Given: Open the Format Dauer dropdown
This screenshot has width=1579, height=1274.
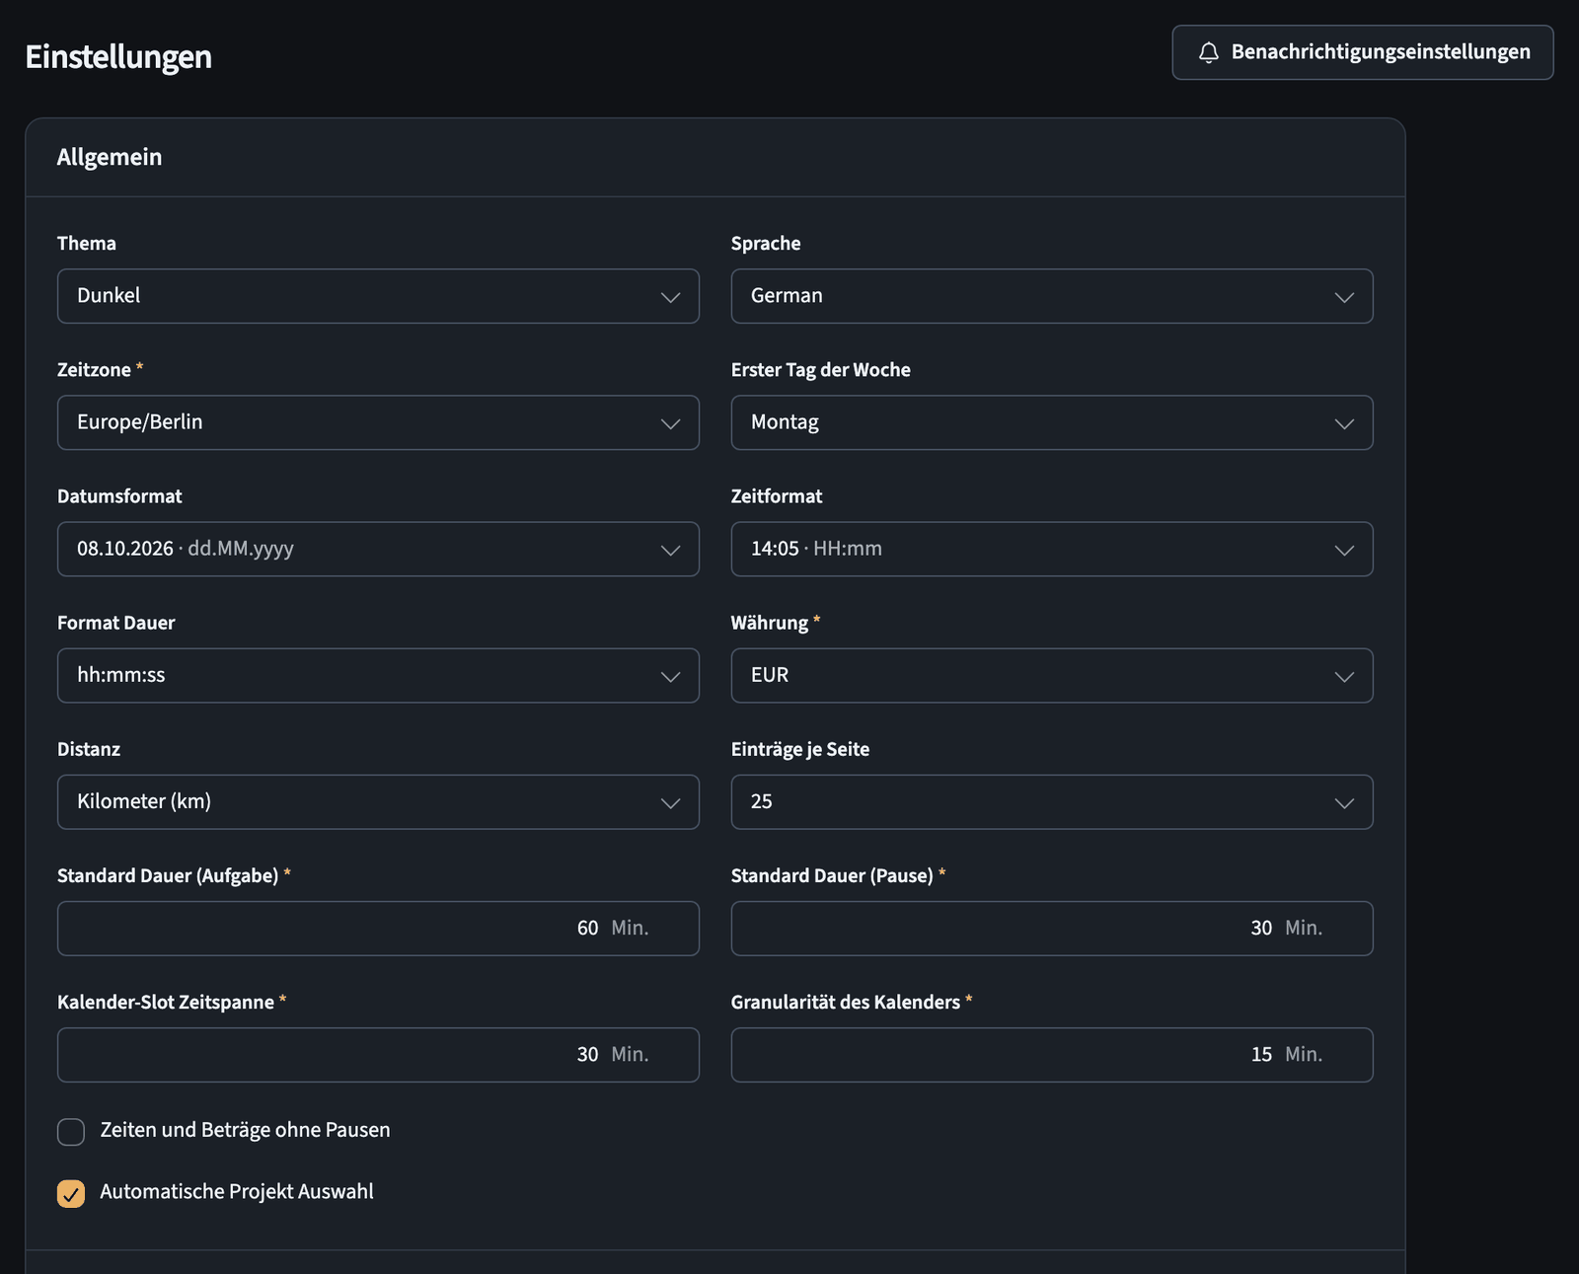Looking at the screenshot, I should click(378, 675).
